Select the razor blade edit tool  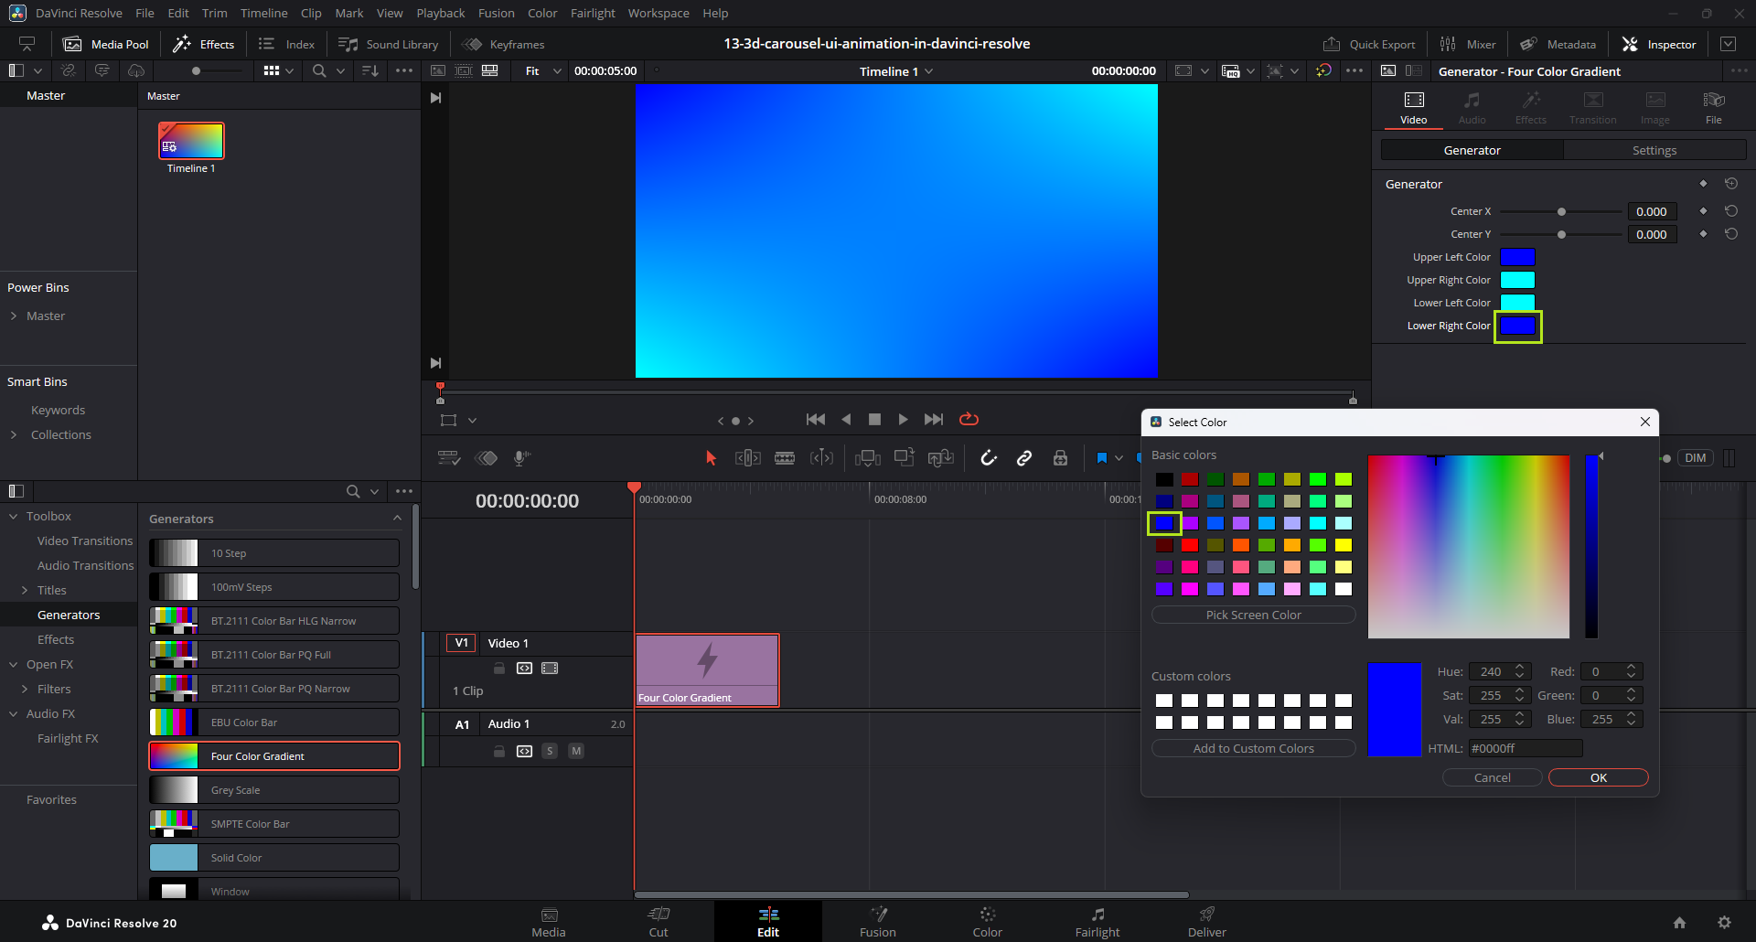coord(785,458)
